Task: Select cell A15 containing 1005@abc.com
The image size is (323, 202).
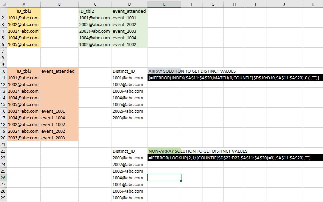Action: (x=24, y=105)
